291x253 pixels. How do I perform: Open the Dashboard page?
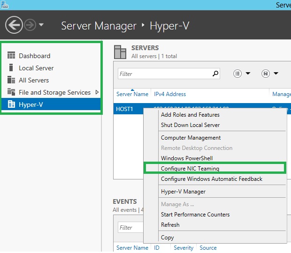35,56
